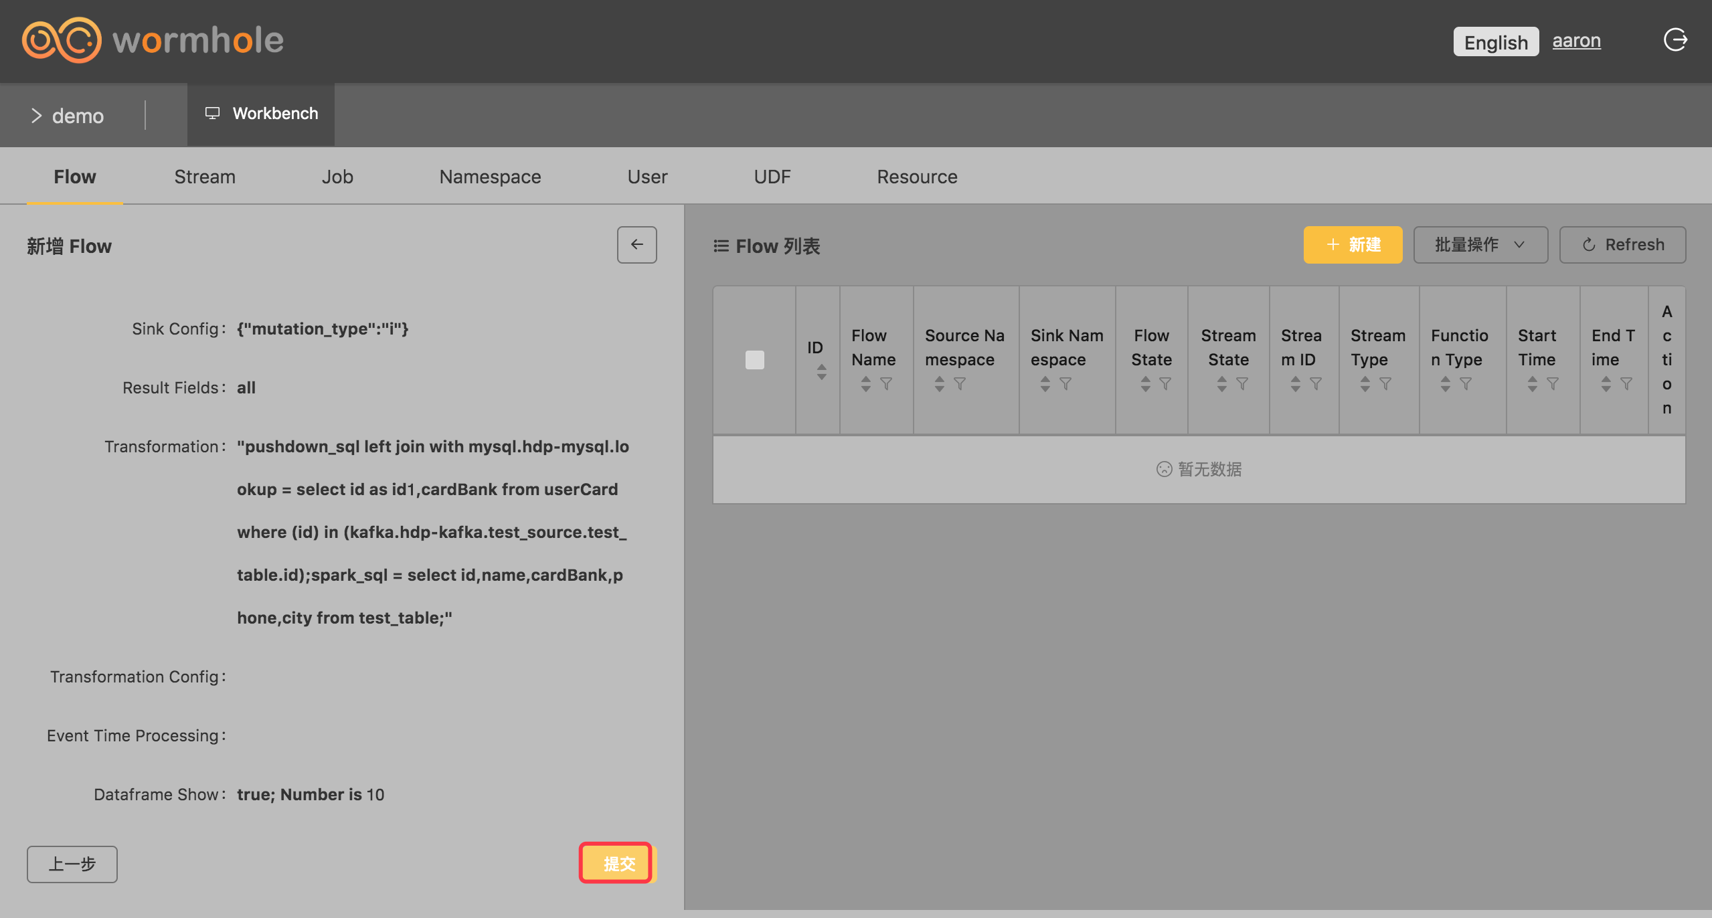This screenshot has width=1712, height=918.
Task: Click End Time sort arrows
Action: (x=1606, y=384)
